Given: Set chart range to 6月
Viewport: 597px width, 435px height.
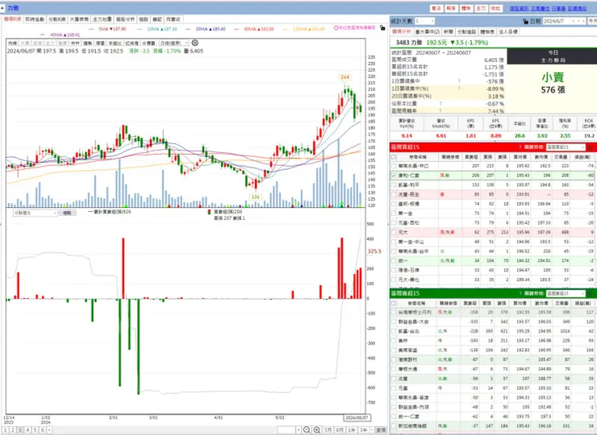Looking at the screenshot, I should (340, 430).
